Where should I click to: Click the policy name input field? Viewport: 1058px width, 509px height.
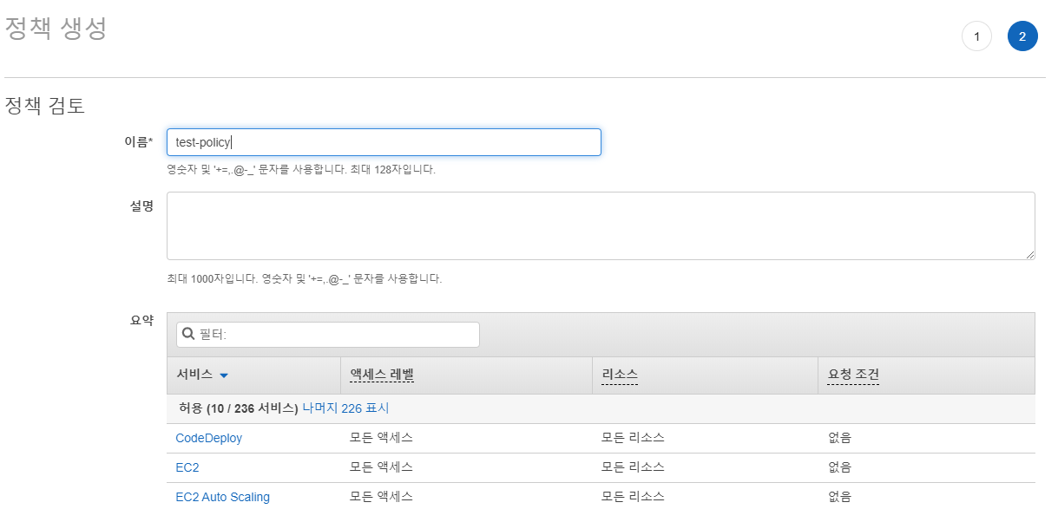384,142
